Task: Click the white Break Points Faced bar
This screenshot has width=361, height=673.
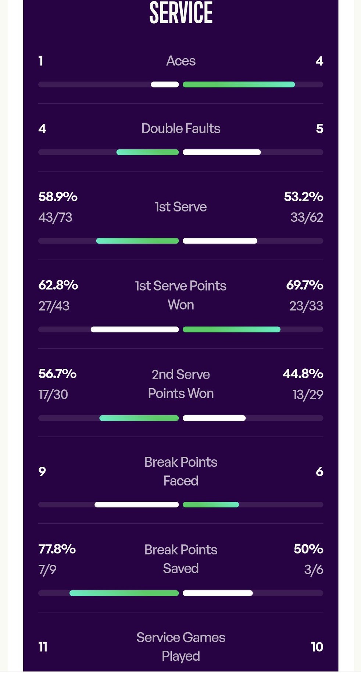Action: (x=136, y=505)
